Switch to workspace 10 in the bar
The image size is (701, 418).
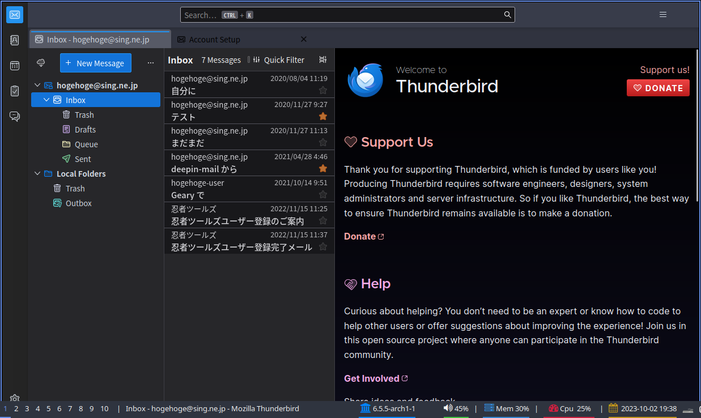pyautogui.click(x=104, y=408)
